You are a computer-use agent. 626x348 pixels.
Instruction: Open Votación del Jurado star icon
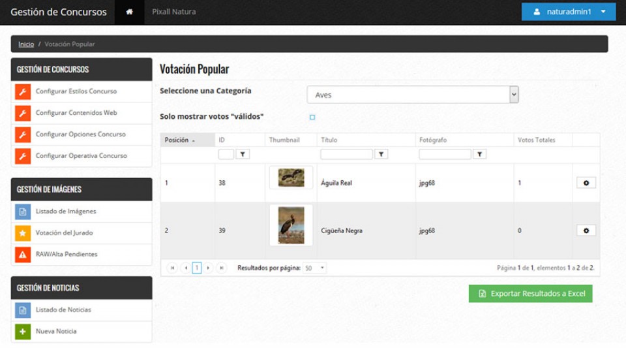click(23, 233)
